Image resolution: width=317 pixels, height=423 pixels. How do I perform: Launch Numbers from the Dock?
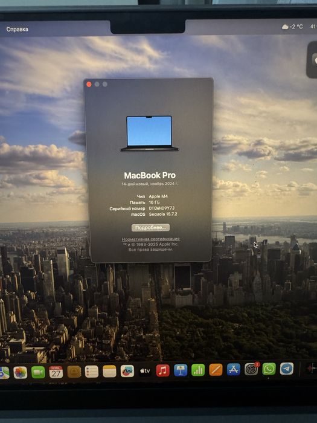[198, 370]
